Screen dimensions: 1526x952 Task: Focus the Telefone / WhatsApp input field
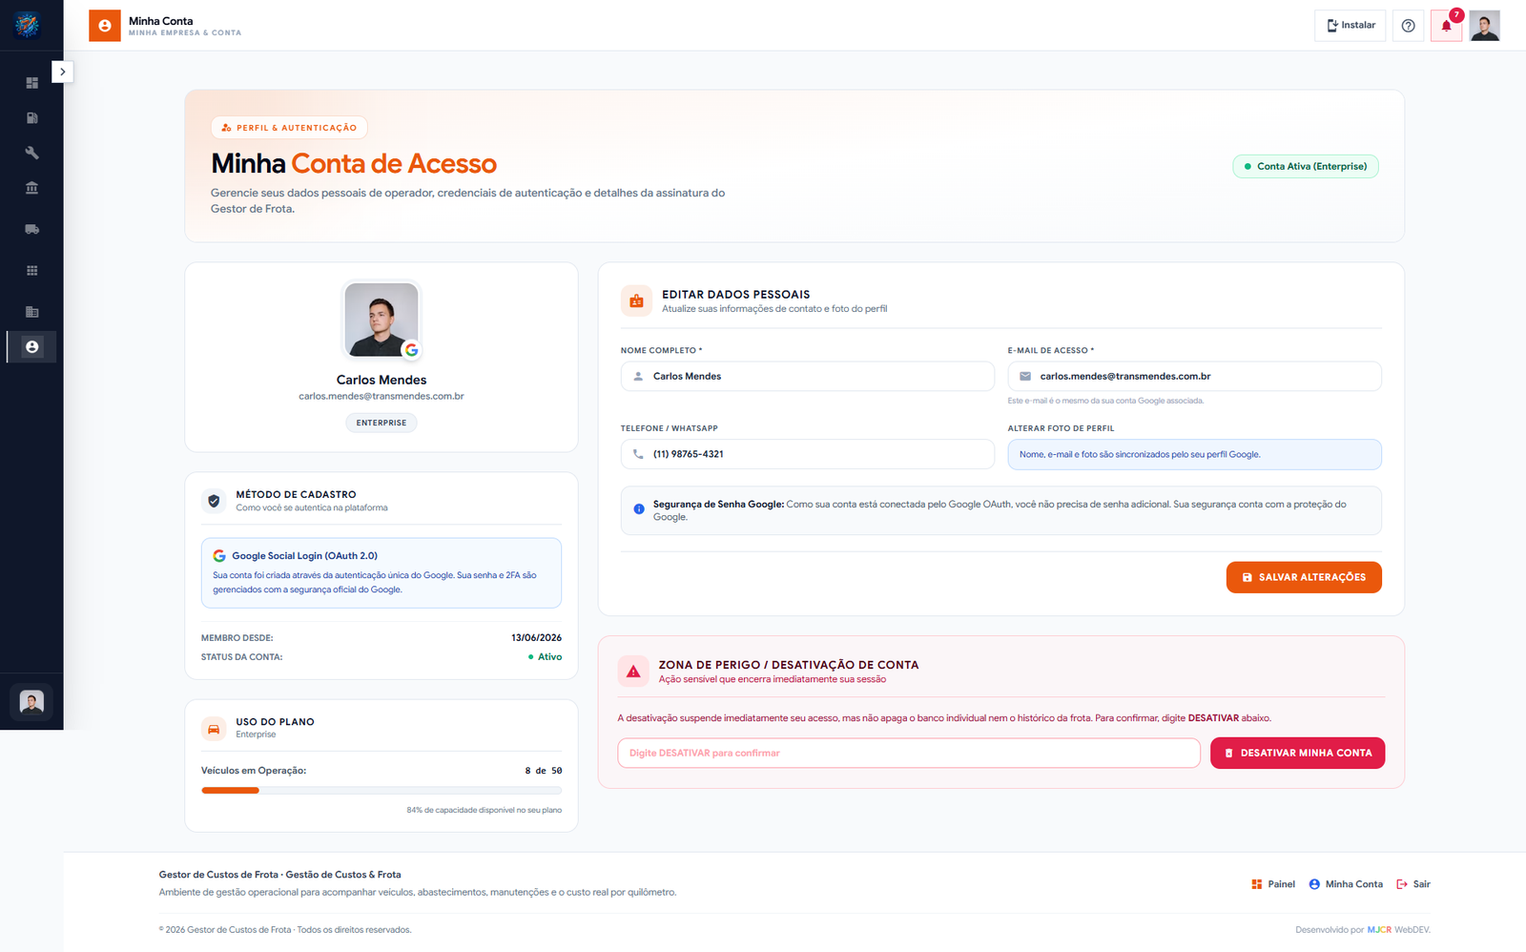807,454
